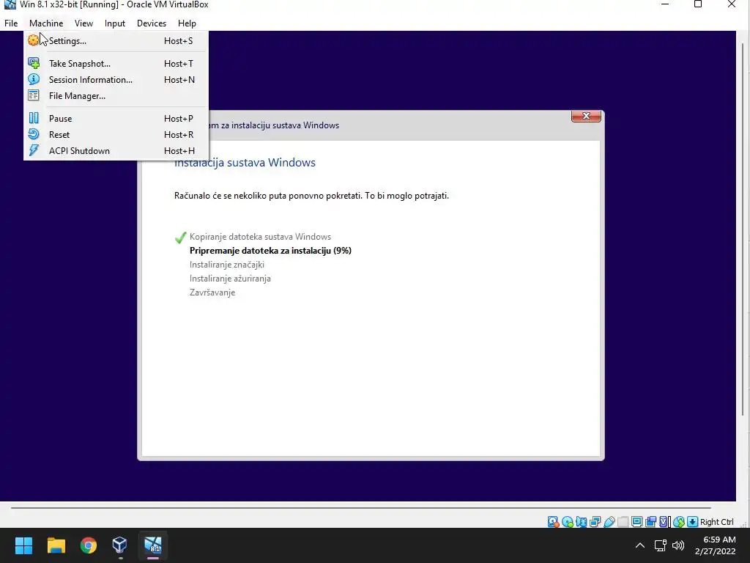
Task: Click mouse integration status icon
Action: tap(679, 522)
